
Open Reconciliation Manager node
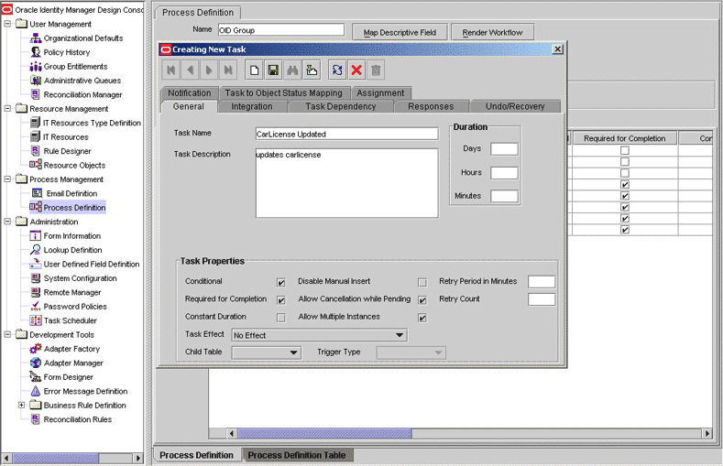tap(82, 95)
